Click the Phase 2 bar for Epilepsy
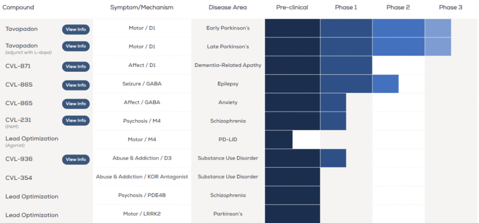479x223 pixels. pos(385,84)
